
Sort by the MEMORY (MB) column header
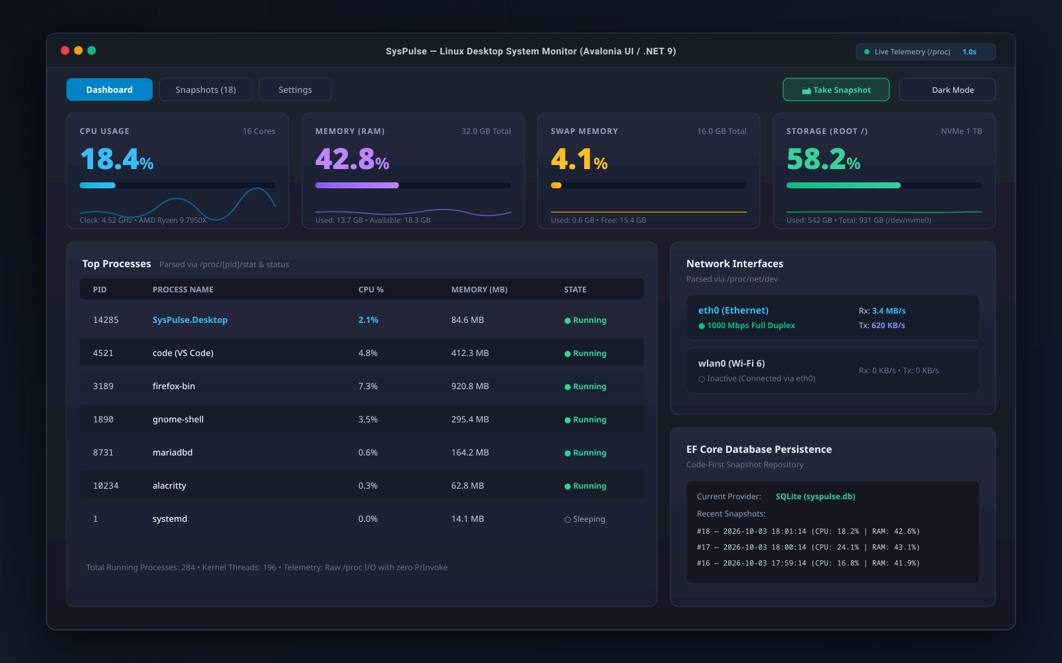(479, 290)
